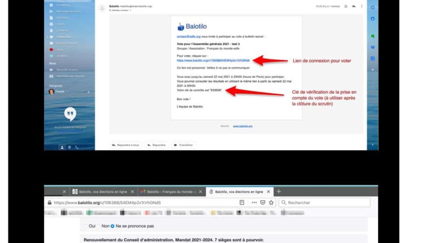The width and height of the screenshot is (432, 243).
Task: Select "Ne se prononce pas" radio option
Action: [112, 226]
